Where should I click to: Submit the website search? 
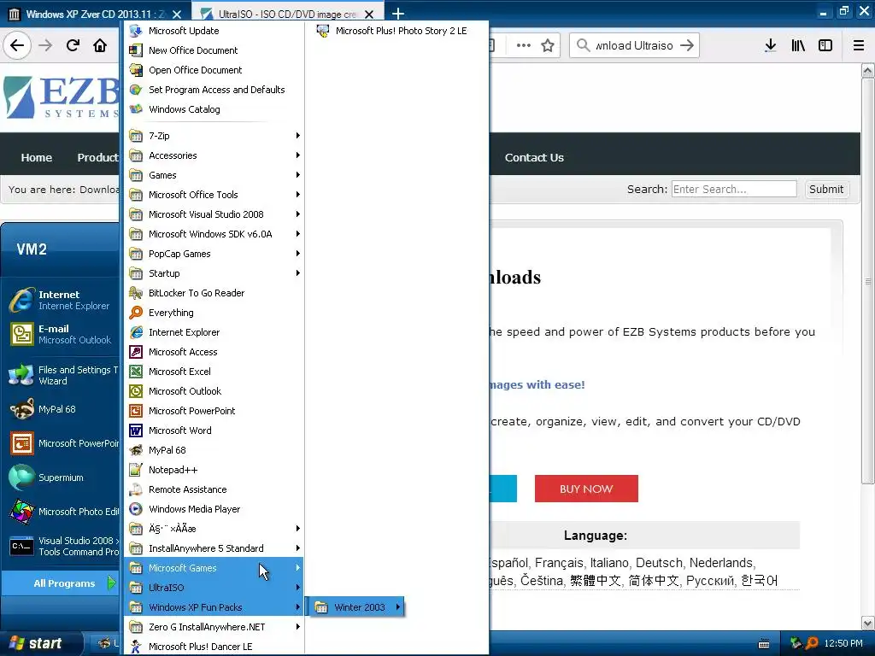[826, 189]
